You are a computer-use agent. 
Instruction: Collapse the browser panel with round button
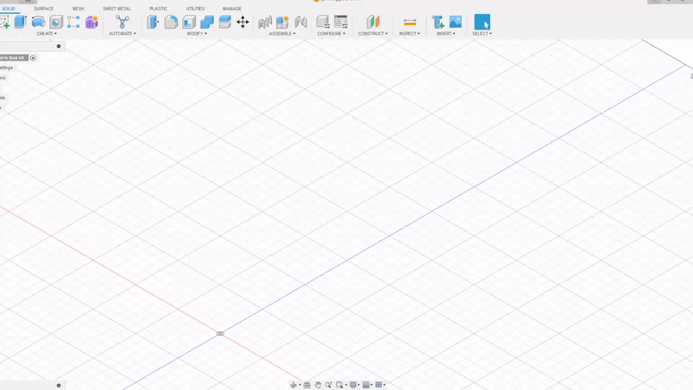[x=59, y=46]
